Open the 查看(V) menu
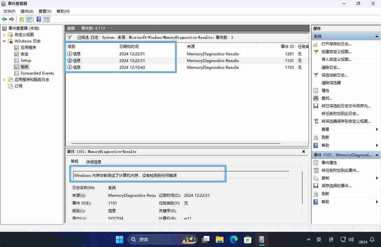381x247 pixels. tap(44, 11)
